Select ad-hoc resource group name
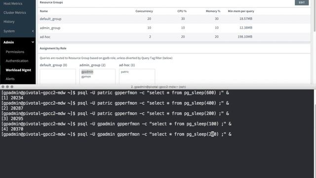316x178 pixels. click(x=45, y=37)
